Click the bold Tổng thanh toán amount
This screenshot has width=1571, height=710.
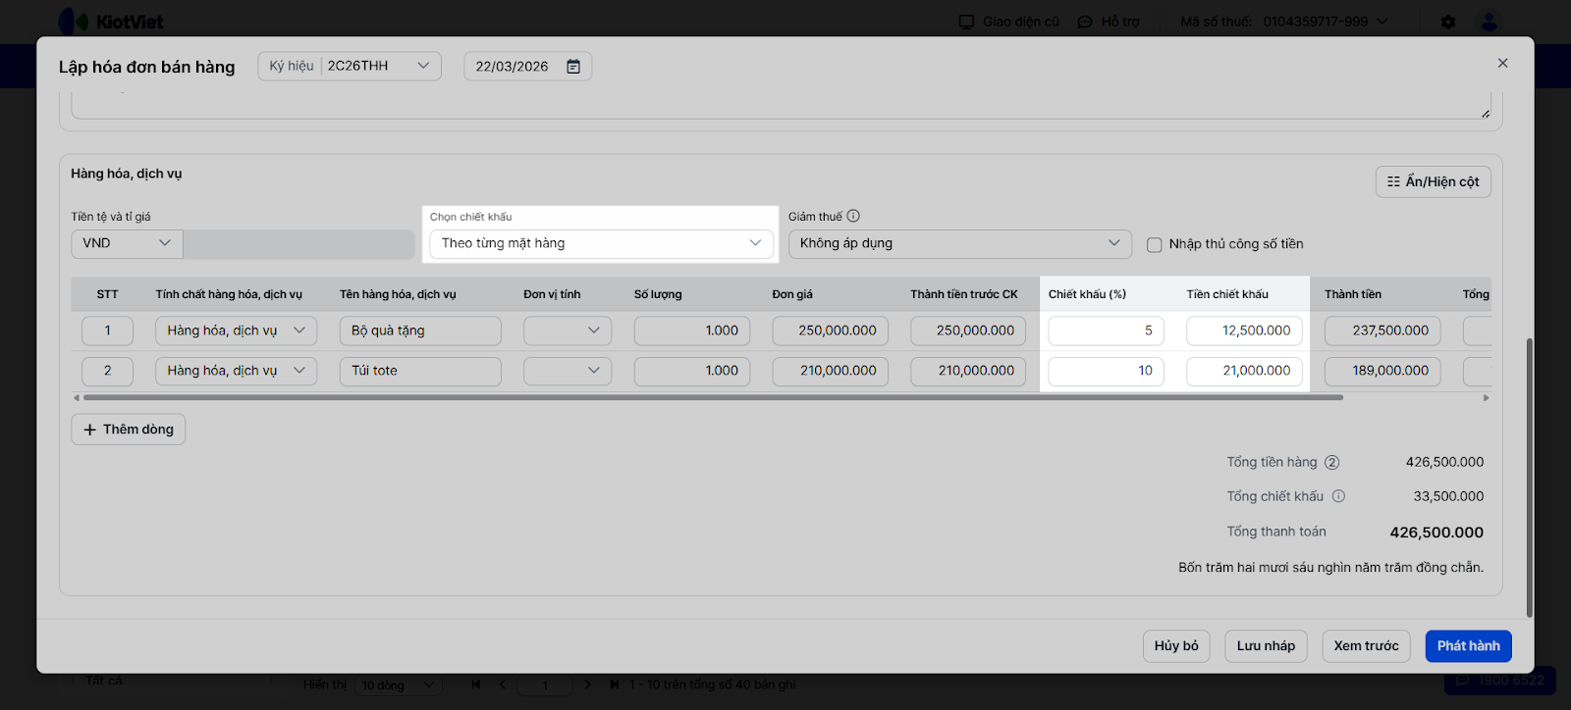[x=1436, y=532]
